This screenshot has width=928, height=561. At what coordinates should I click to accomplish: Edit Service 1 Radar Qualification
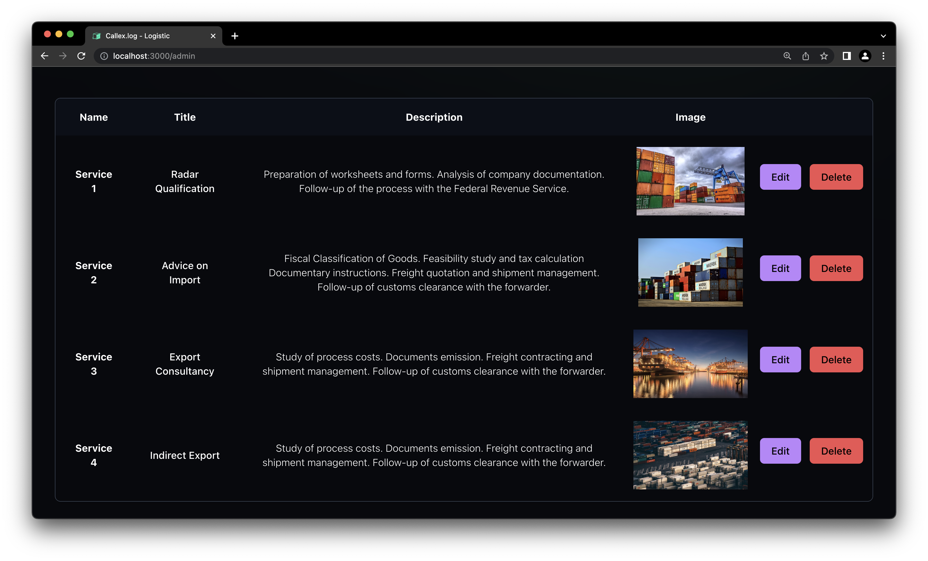pos(780,177)
